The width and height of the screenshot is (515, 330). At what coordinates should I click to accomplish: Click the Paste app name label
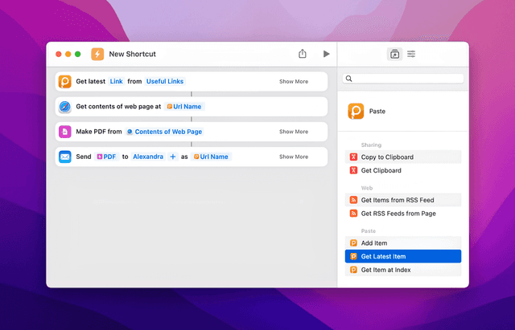tap(377, 112)
